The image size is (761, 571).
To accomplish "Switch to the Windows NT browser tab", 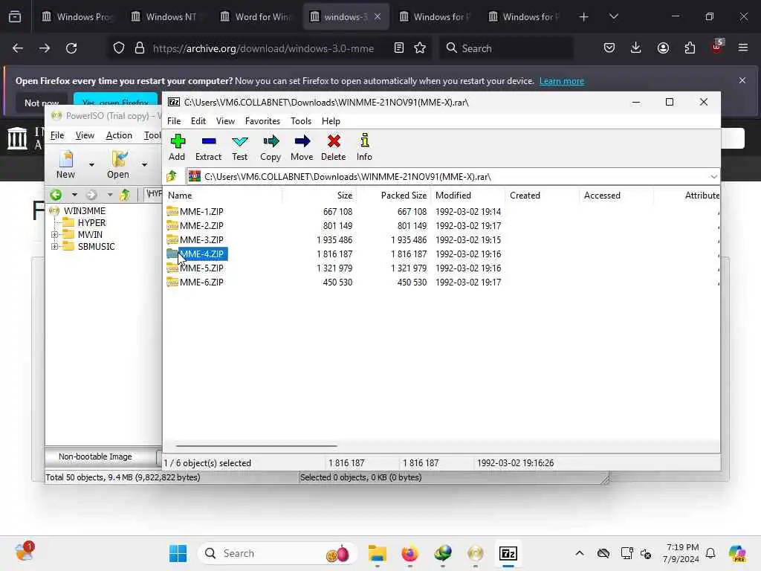I will pyautogui.click(x=166, y=16).
